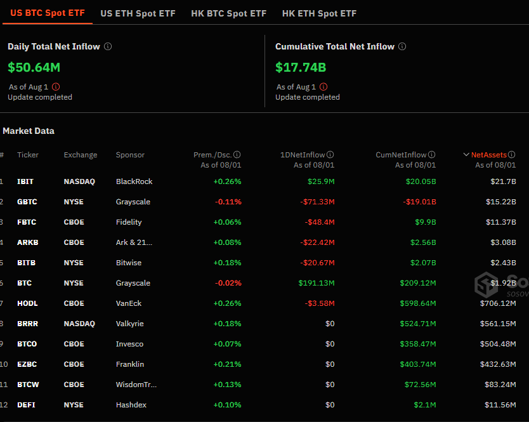
Task: Click the SoSoValue watermark logo
Action: click(486, 286)
